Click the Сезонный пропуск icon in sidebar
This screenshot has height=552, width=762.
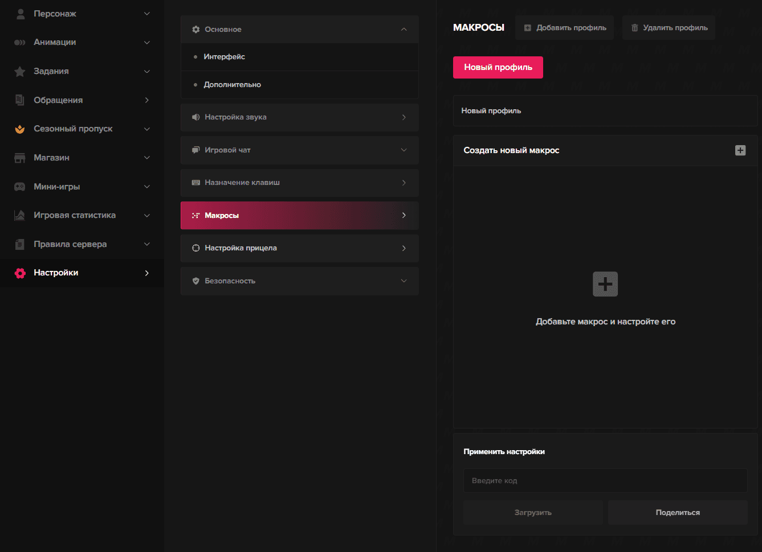pos(20,129)
